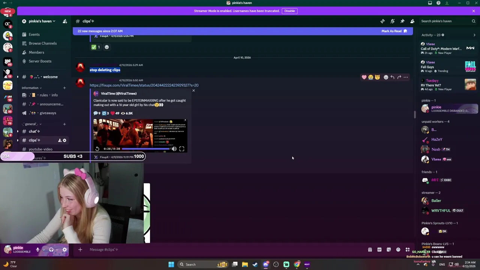Open the GIF picker icon

pos(379,249)
